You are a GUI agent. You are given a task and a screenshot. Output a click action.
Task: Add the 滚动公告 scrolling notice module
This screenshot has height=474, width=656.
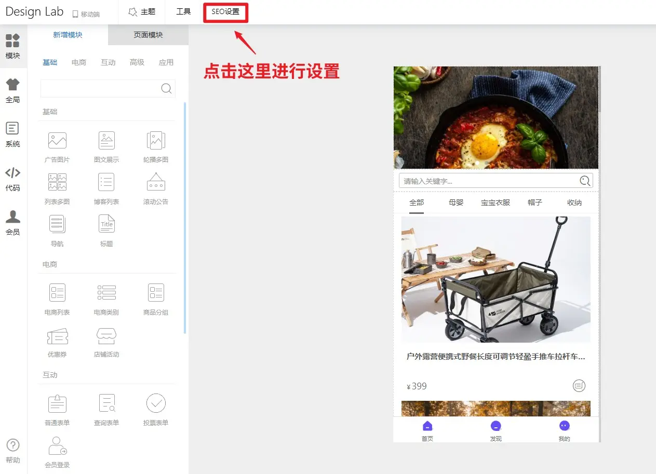156,183
